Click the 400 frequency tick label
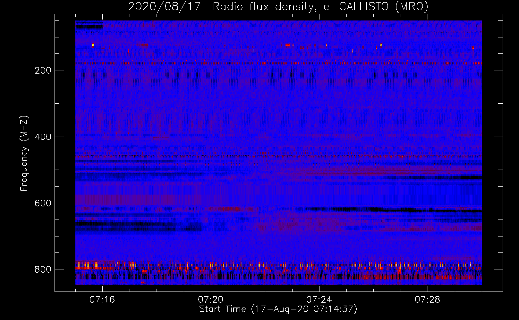Viewport: 519px width, 320px height. (43, 137)
